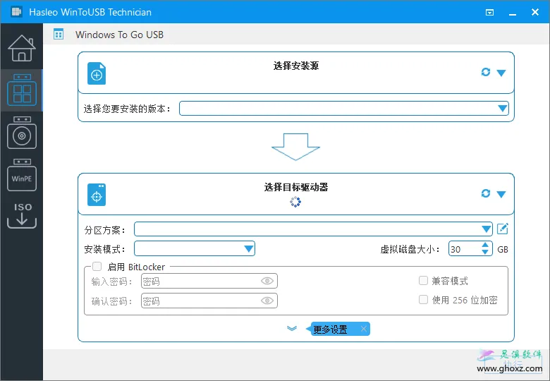Open the Windows version selection combo box
Image resolution: width=550 pixels, height=381 pixels.
[x=344, y=109]
